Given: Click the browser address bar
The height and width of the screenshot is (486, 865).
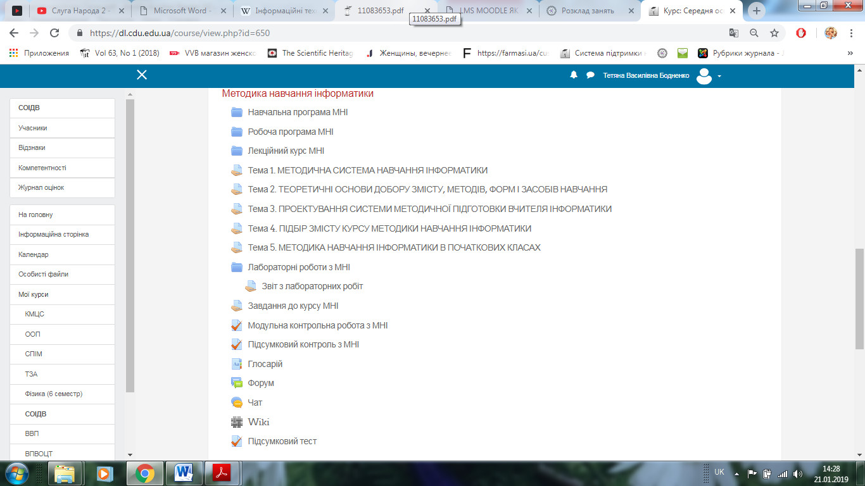Looking at the screenshot, I should pyautogui.click(x=405, y=33).
